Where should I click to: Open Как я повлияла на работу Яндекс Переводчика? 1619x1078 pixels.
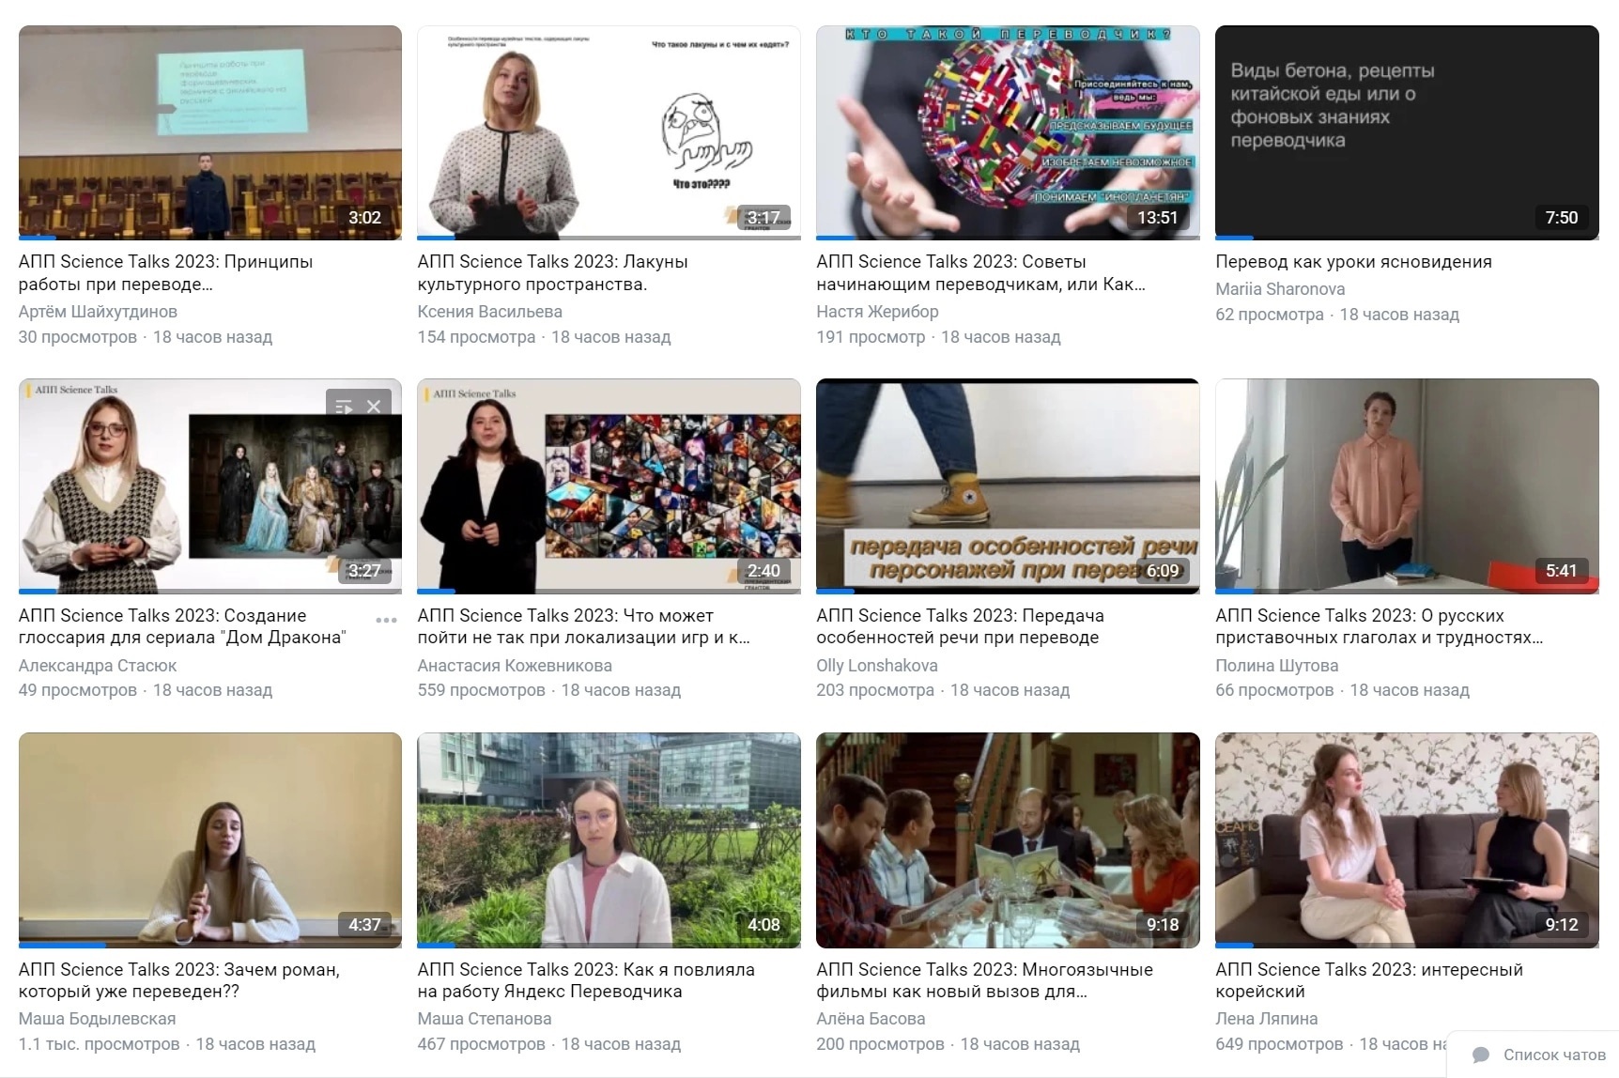586,980
